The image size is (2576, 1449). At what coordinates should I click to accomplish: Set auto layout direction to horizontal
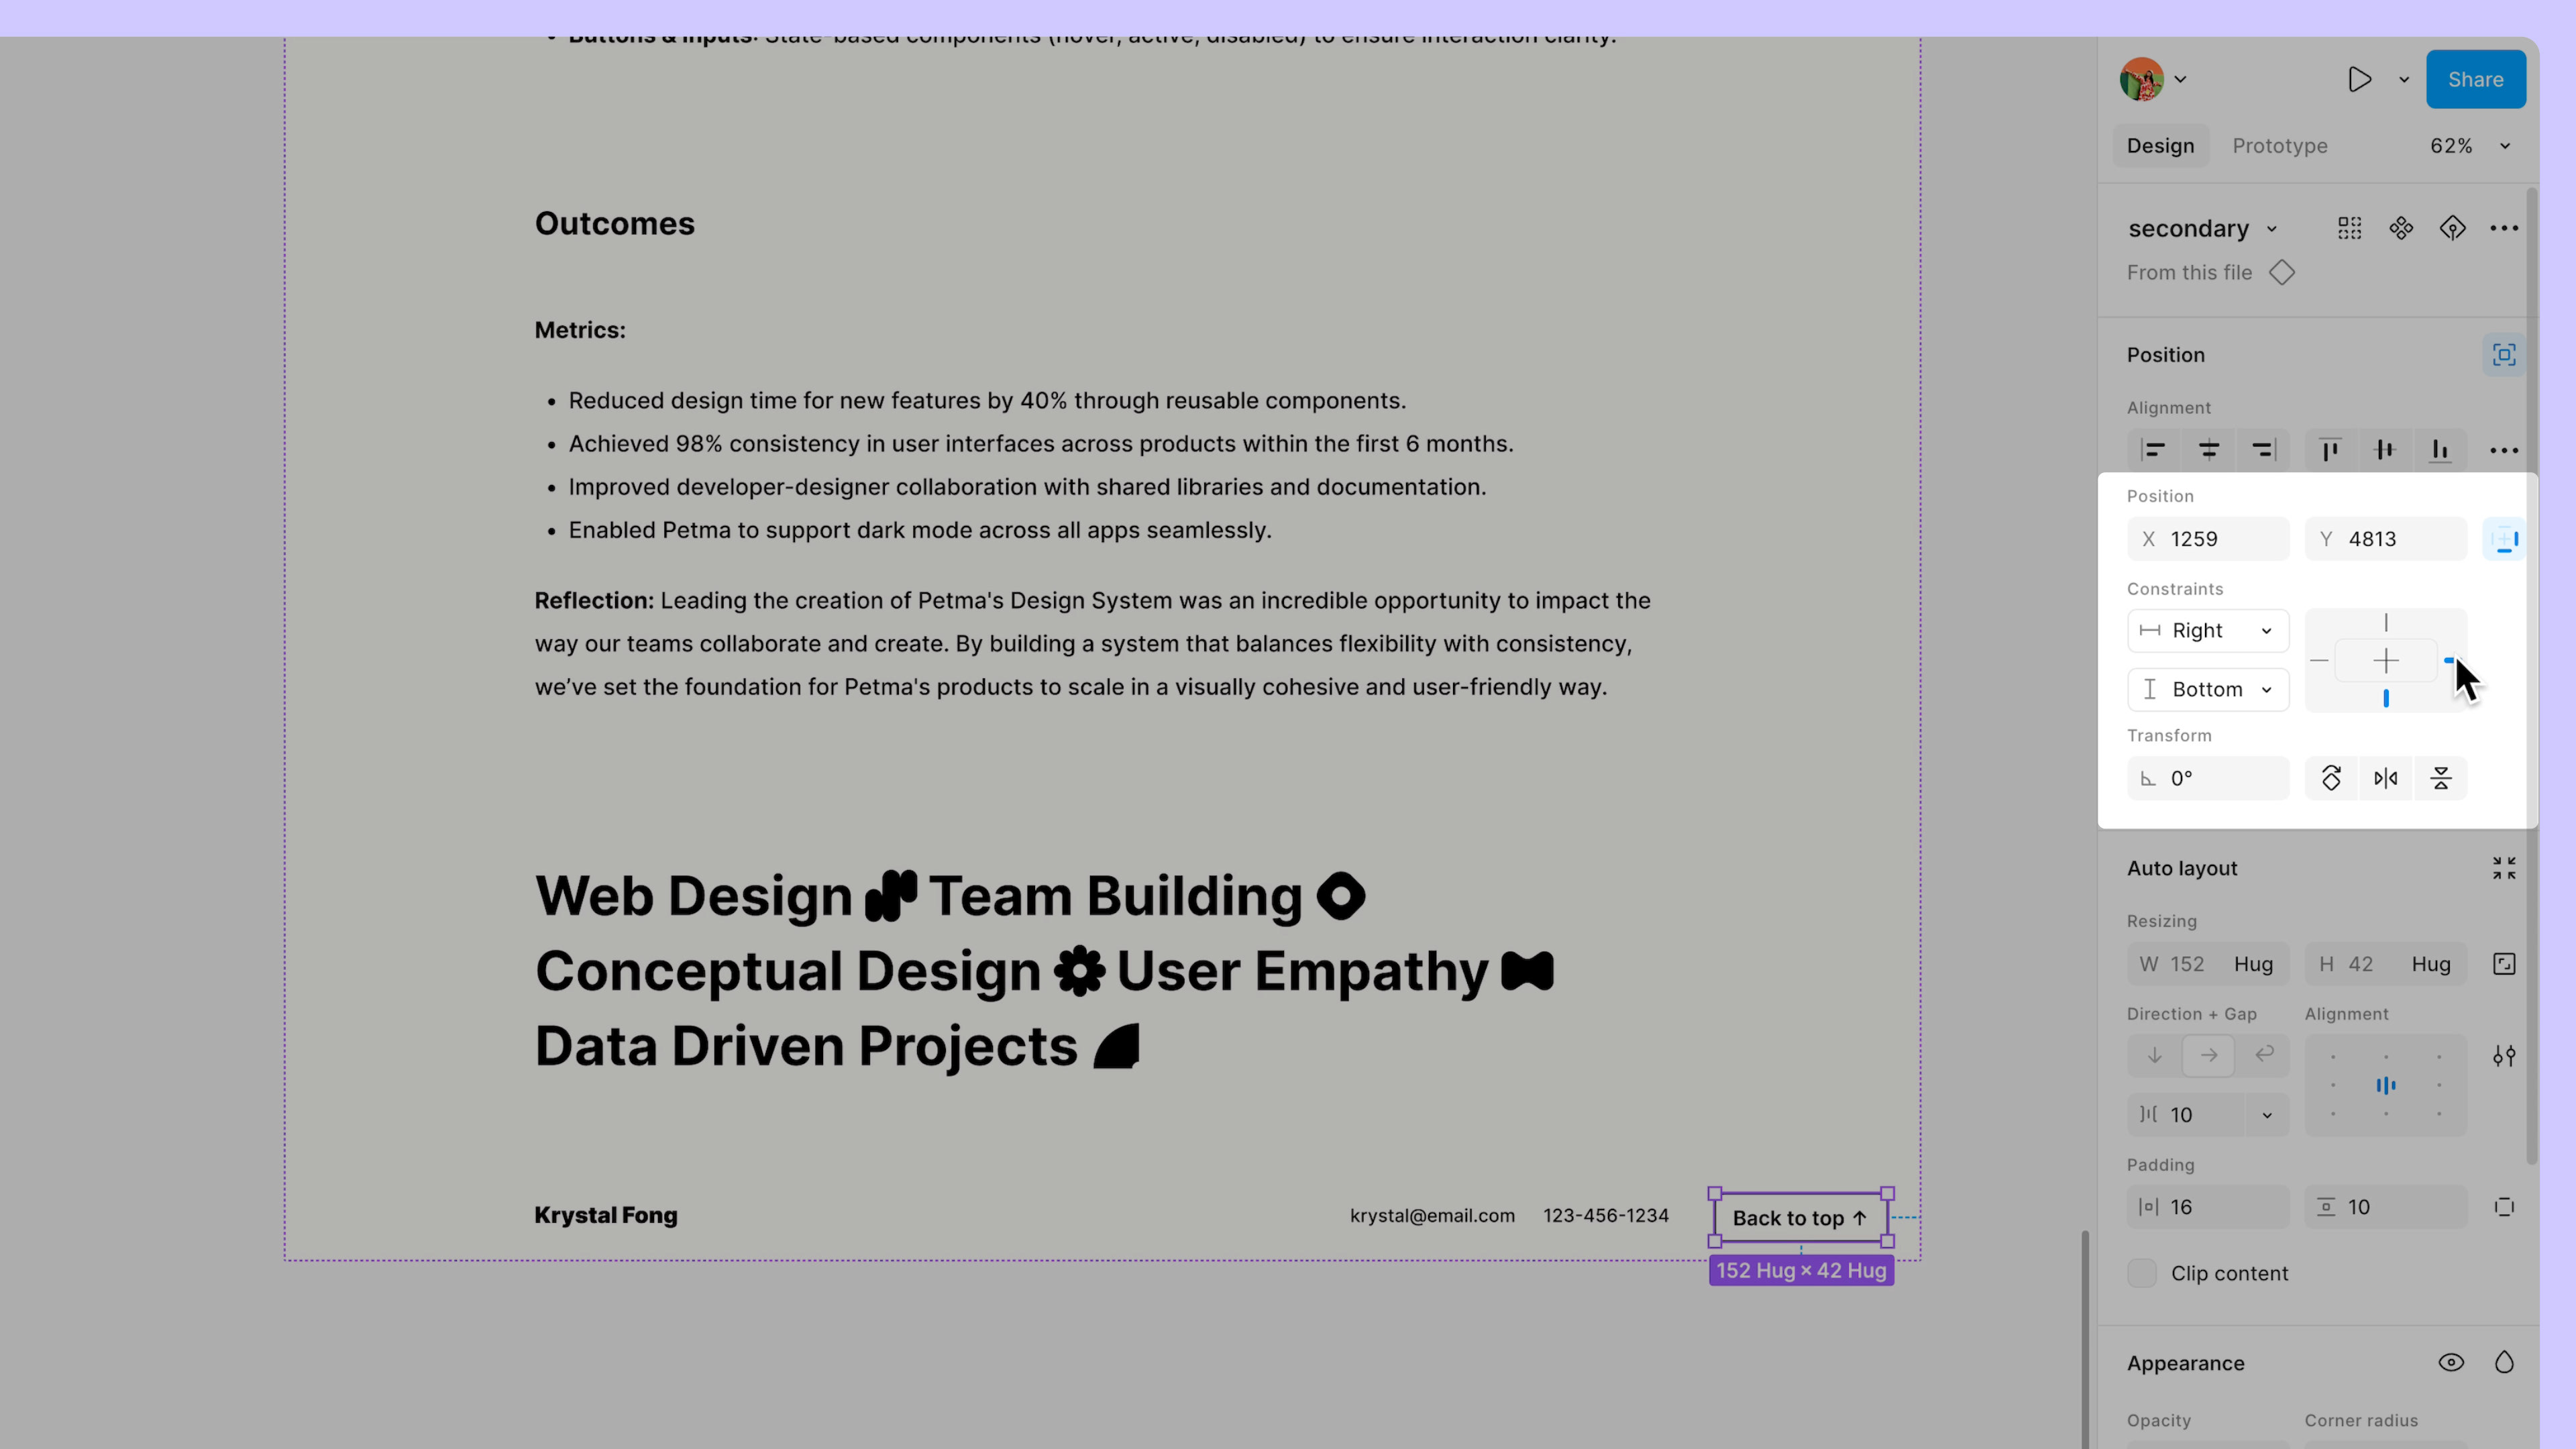2208,1056
